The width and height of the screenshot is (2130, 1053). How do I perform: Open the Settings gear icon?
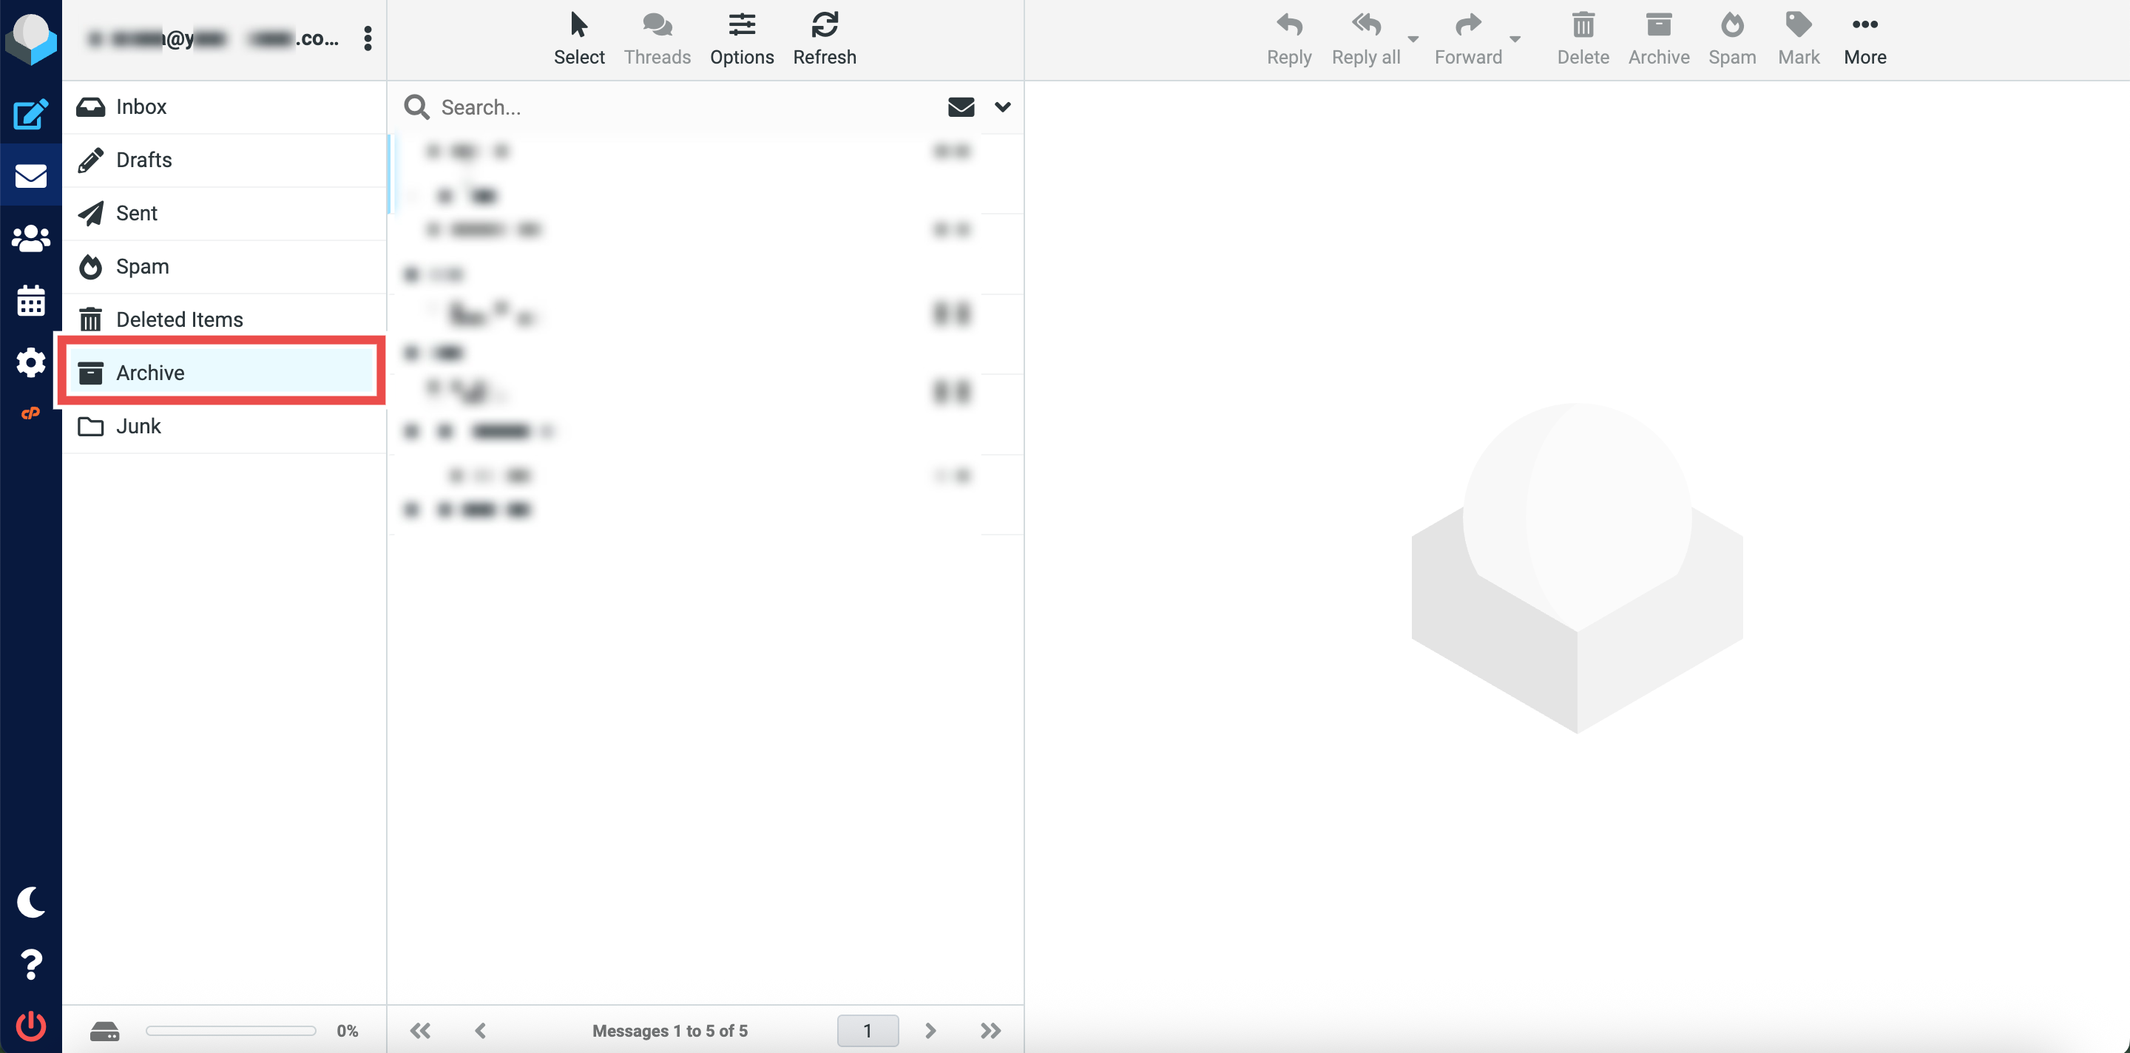coord(30,362)
